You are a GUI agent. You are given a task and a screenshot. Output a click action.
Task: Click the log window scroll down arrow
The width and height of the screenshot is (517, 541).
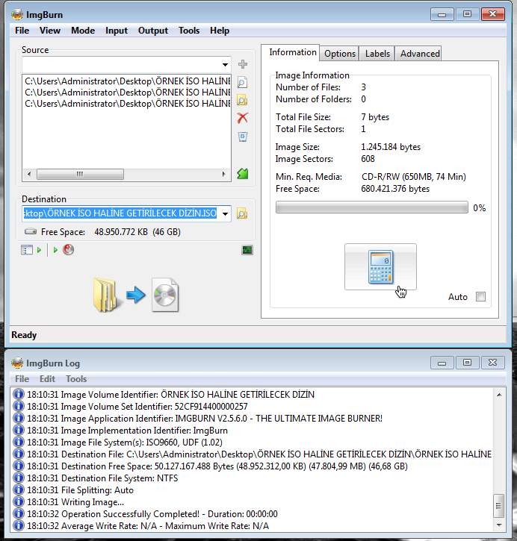click(499, 525)
